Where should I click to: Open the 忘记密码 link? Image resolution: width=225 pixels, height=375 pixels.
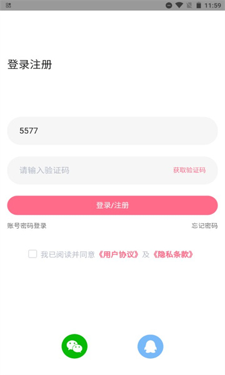click(204, 226)
